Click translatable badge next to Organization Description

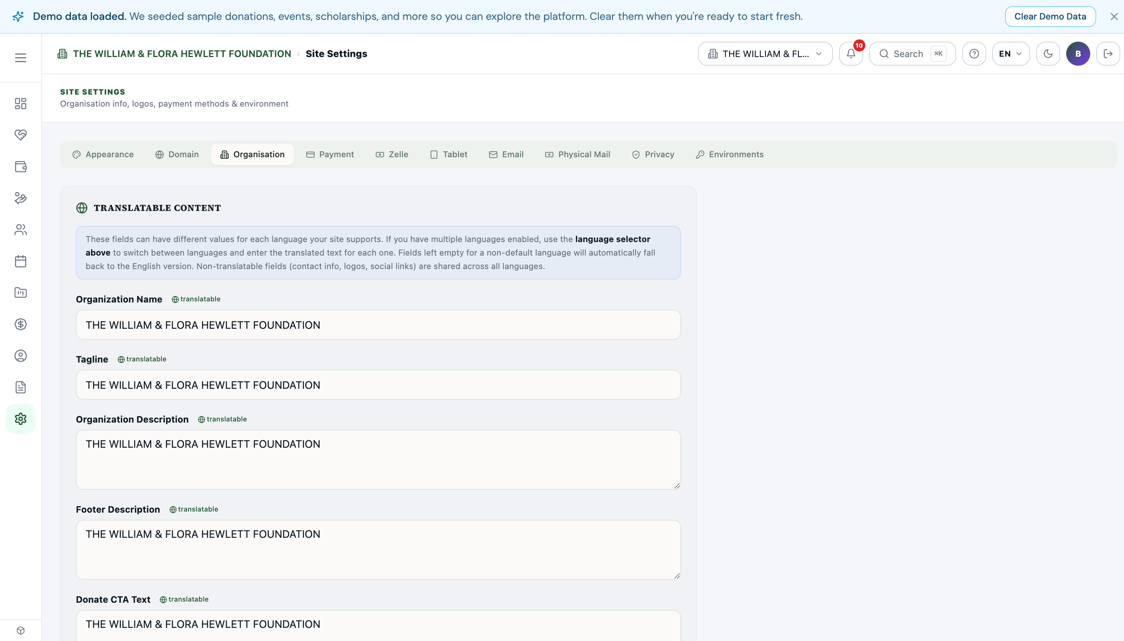222,419
